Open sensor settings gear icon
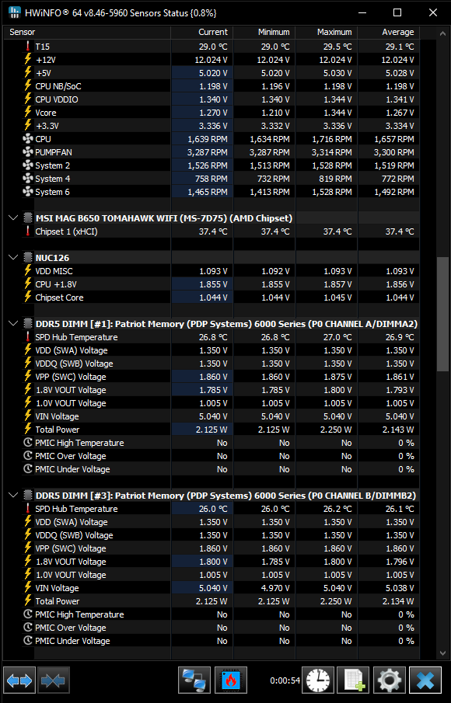451x703 pixels. point(390,680)
